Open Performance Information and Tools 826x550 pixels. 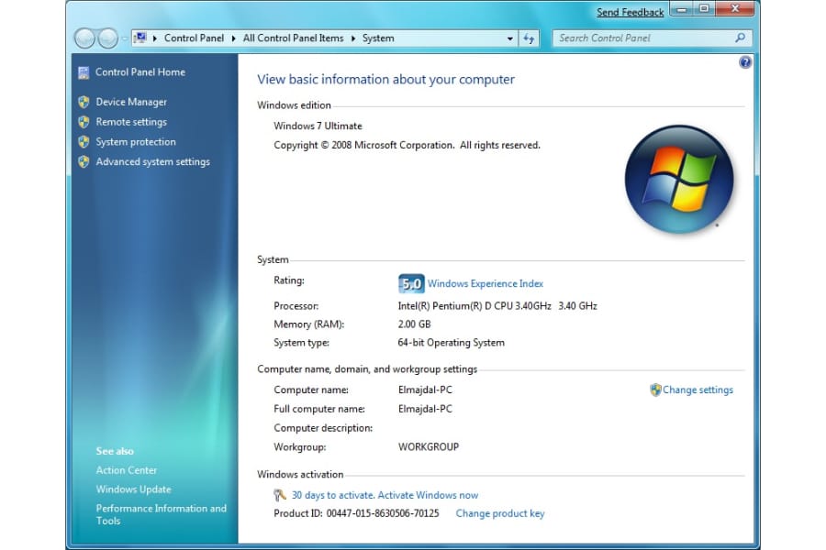pos(162,515)
